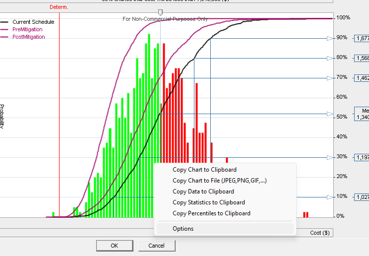Select the 30% percentile arrow marker
The image size is (369, 256).
tap(331, 157)
